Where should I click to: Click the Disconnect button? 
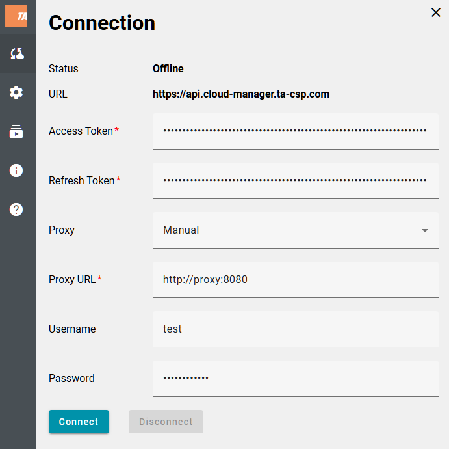tap(166, 422)
